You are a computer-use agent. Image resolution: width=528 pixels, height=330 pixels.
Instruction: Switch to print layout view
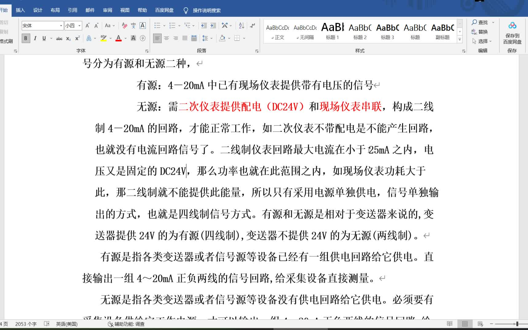click(465, 324)
